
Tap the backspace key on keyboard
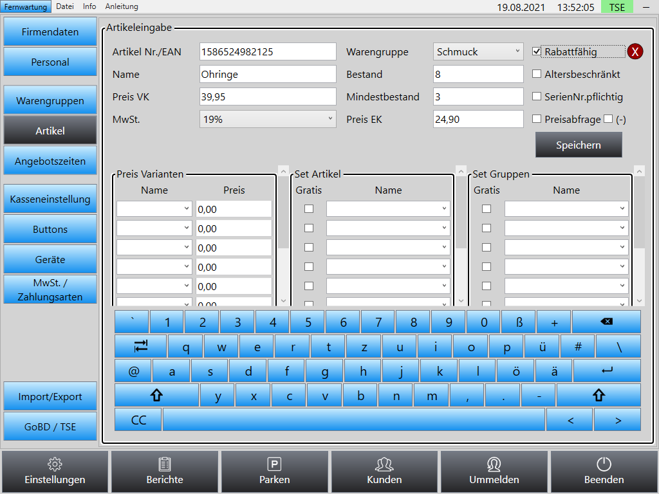tap(606, 322)
